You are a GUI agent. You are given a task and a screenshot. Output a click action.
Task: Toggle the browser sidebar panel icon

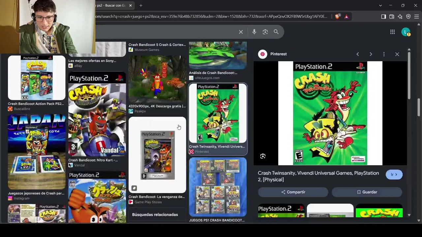point(383,16)
